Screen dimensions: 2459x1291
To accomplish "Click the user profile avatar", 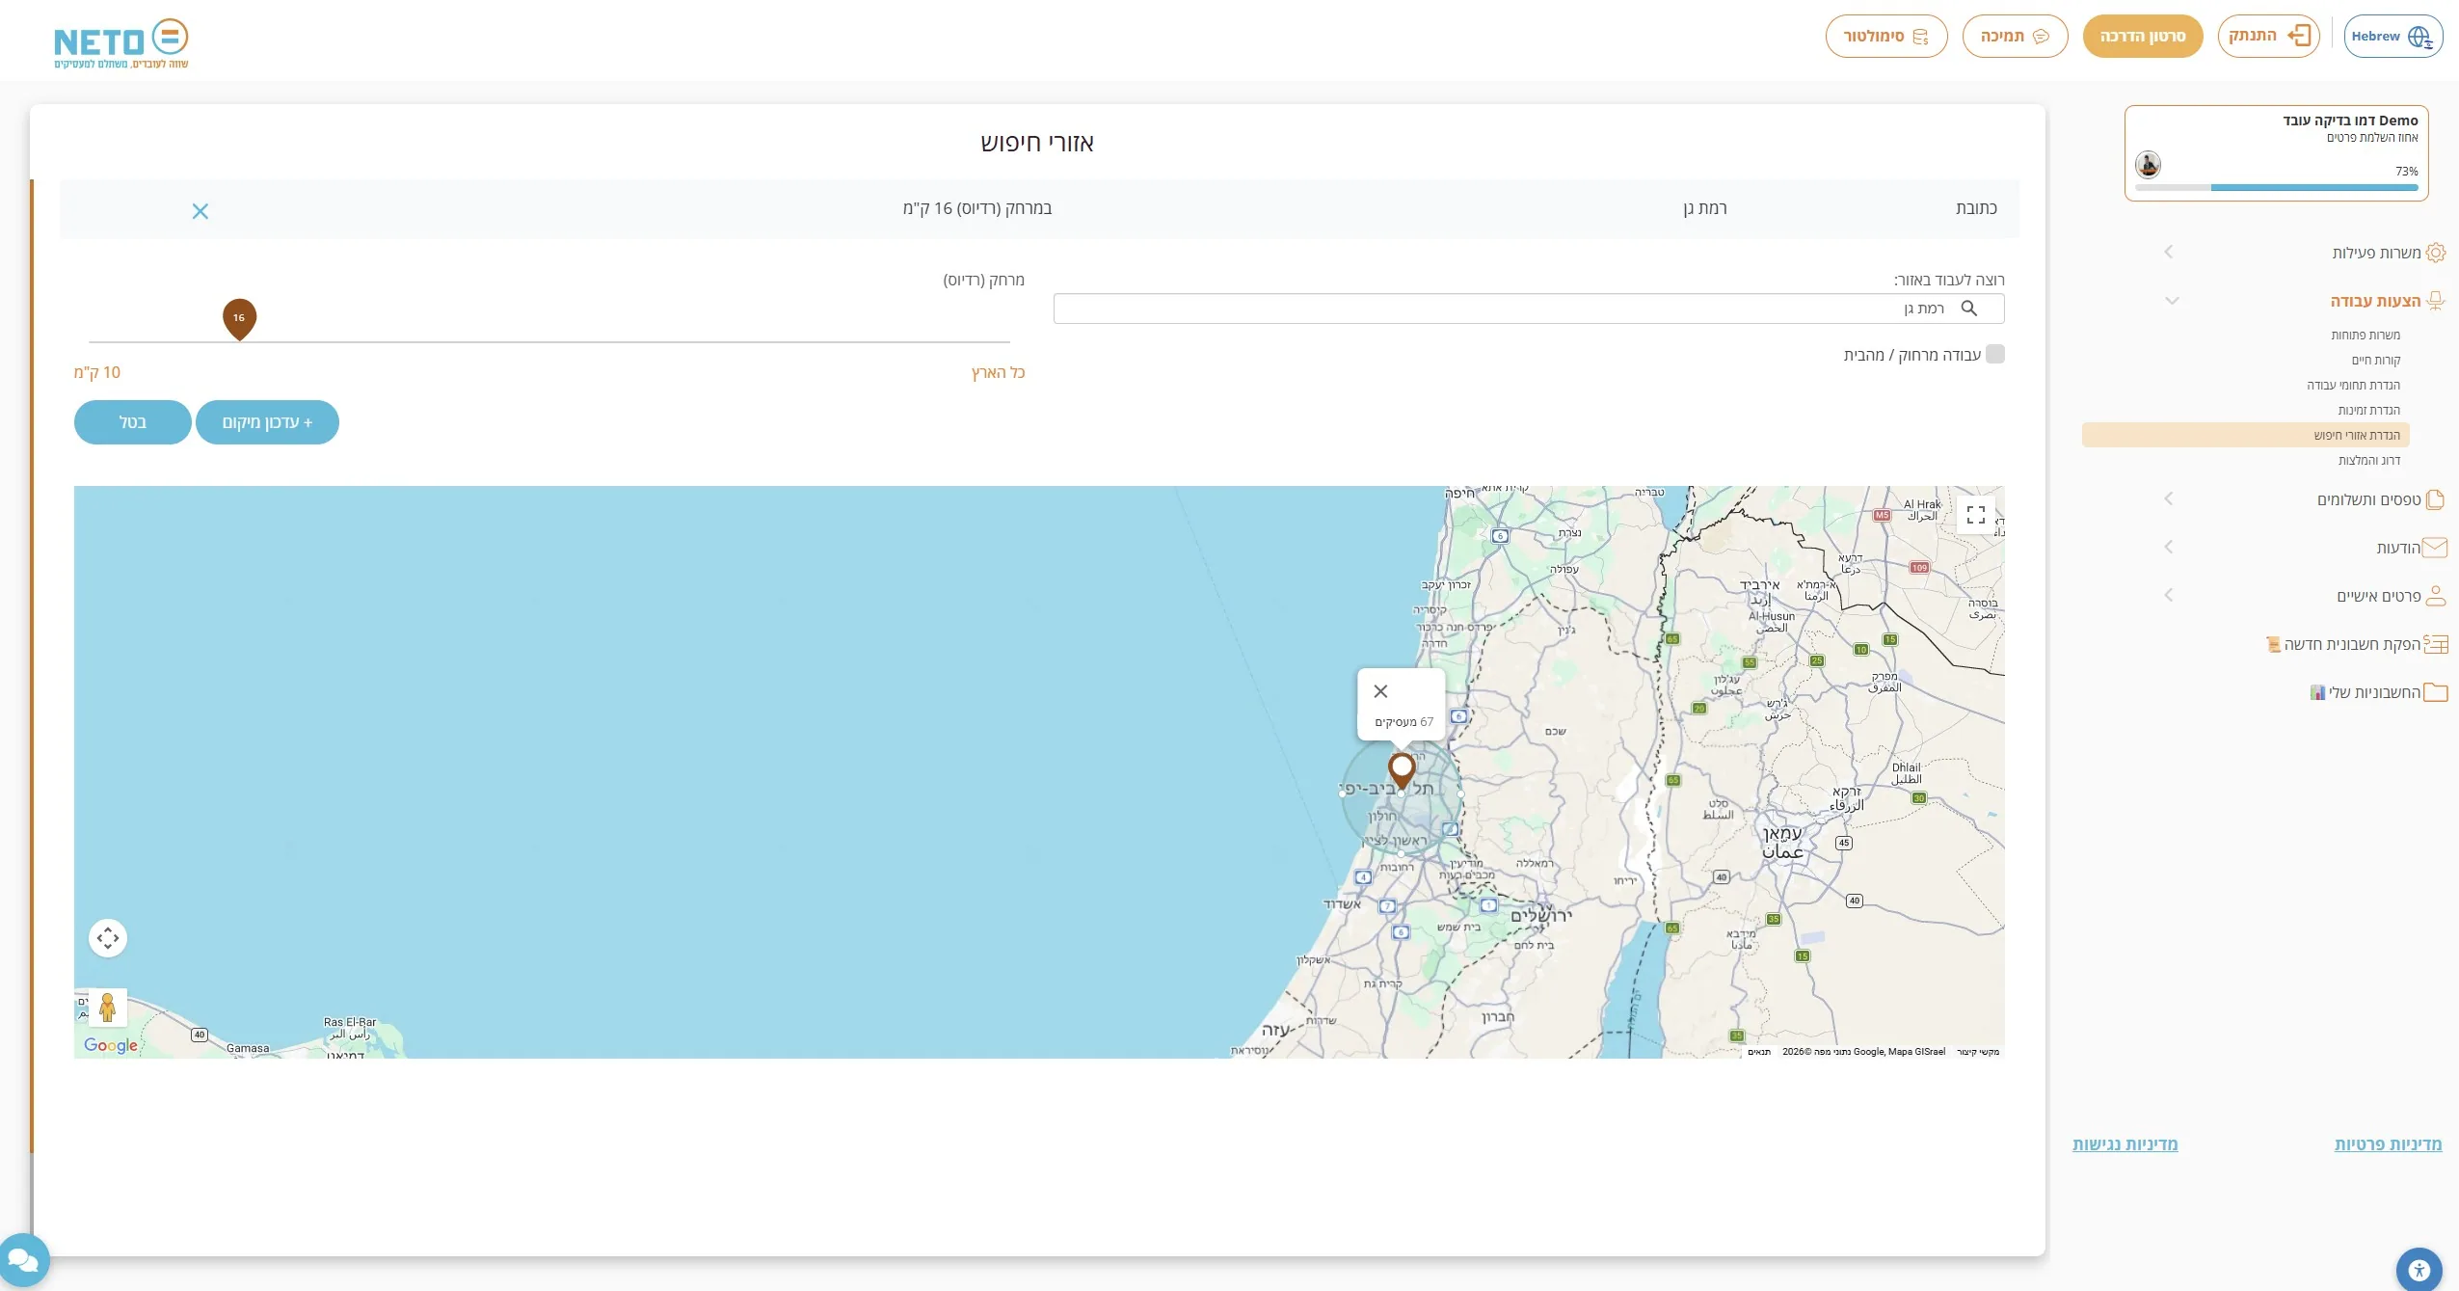I will tap(2148, 164).
